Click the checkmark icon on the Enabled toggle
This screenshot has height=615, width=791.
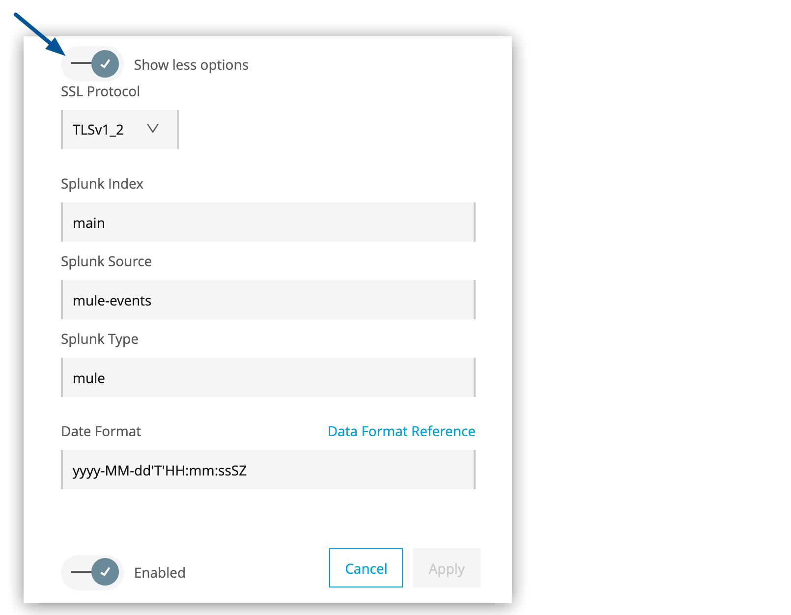[105, 572]
